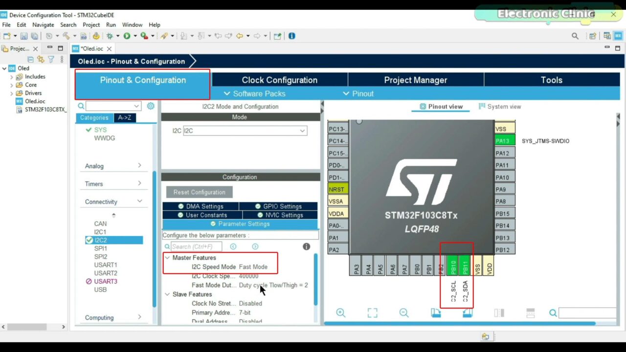
Task: Open the Project menu
Action: tap(91, 25)
